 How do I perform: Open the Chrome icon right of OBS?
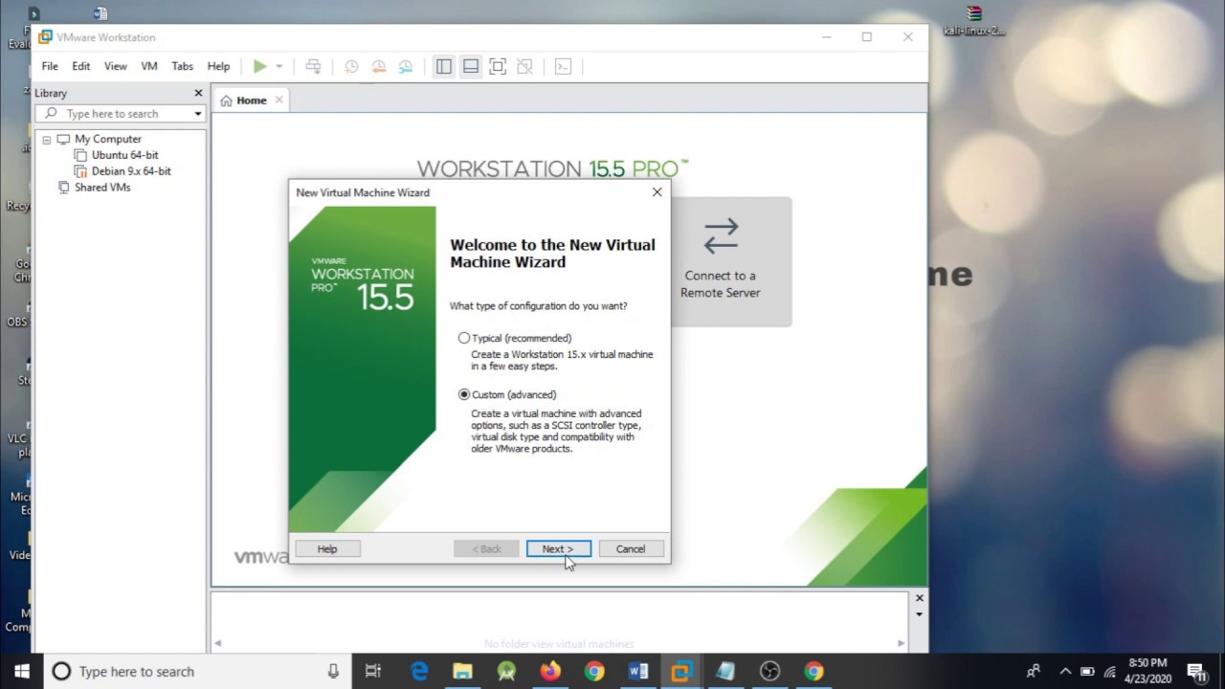[813, 671]
